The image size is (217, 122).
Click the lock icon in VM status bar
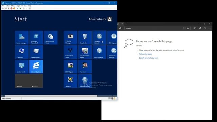tap(115, 98)
